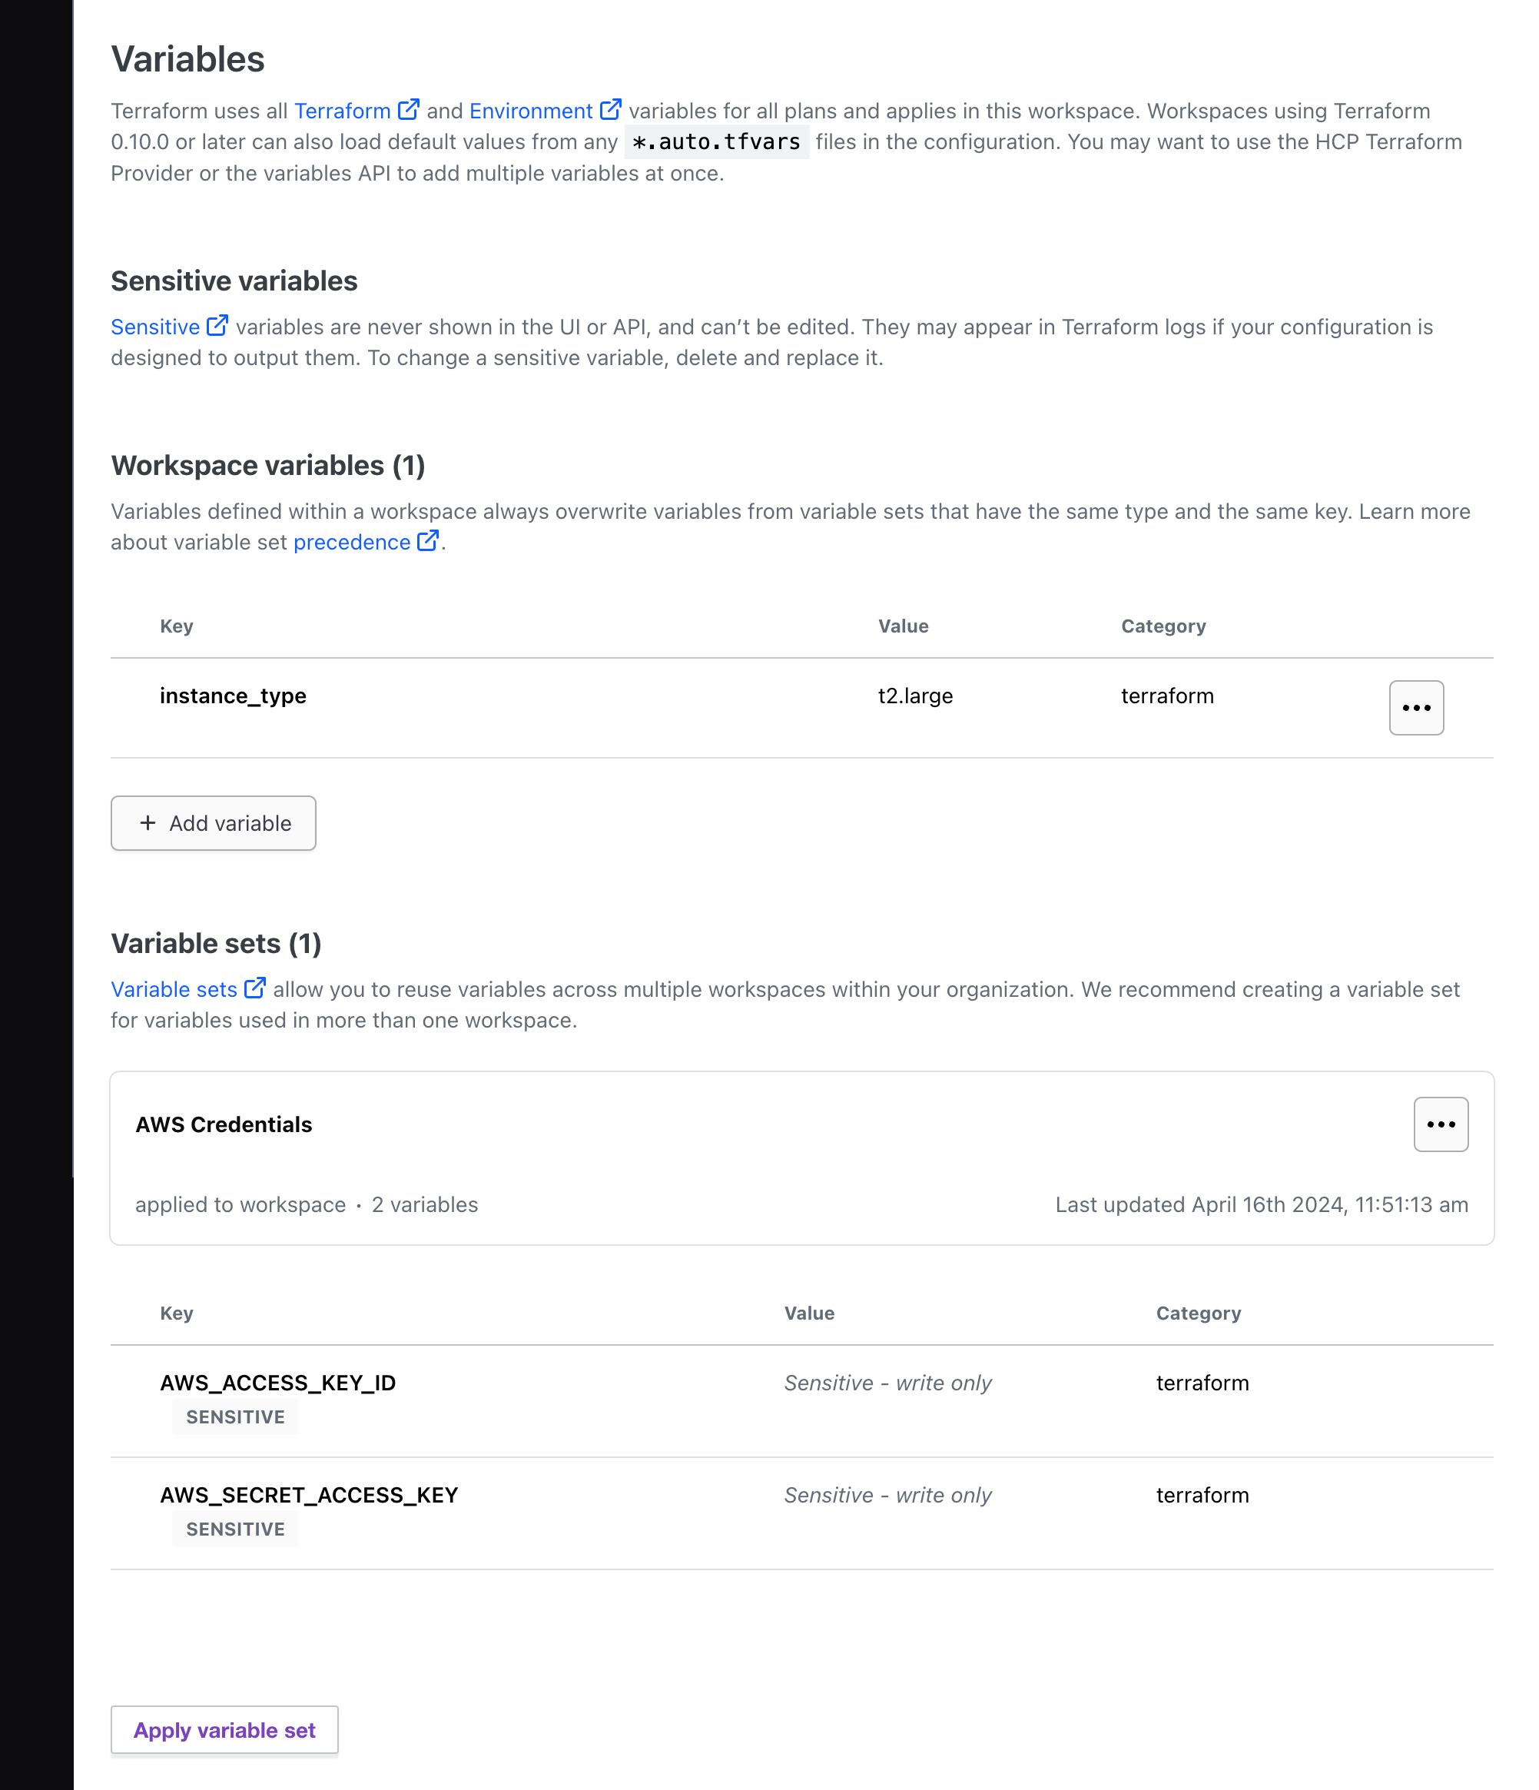The image size is (1539, 1790).
Task: Open options menu for AWS Credentials set
Action: click(x=1440, y=1124)
